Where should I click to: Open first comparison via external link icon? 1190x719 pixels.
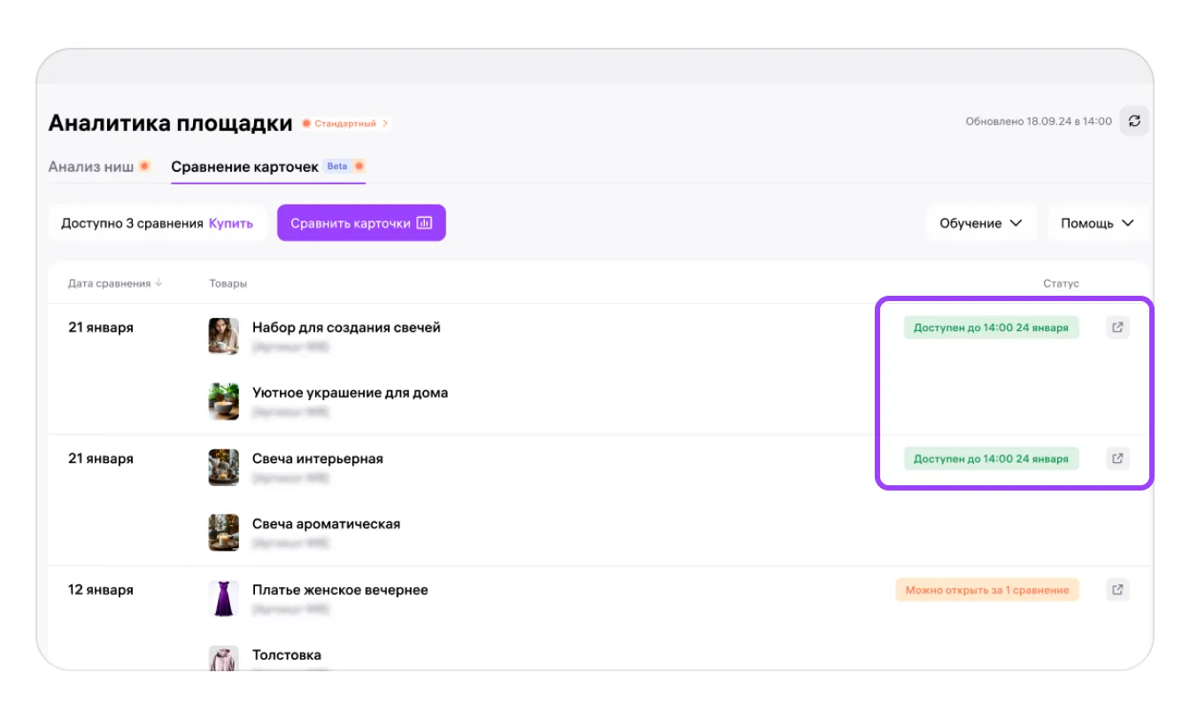tap(1117, 328)
